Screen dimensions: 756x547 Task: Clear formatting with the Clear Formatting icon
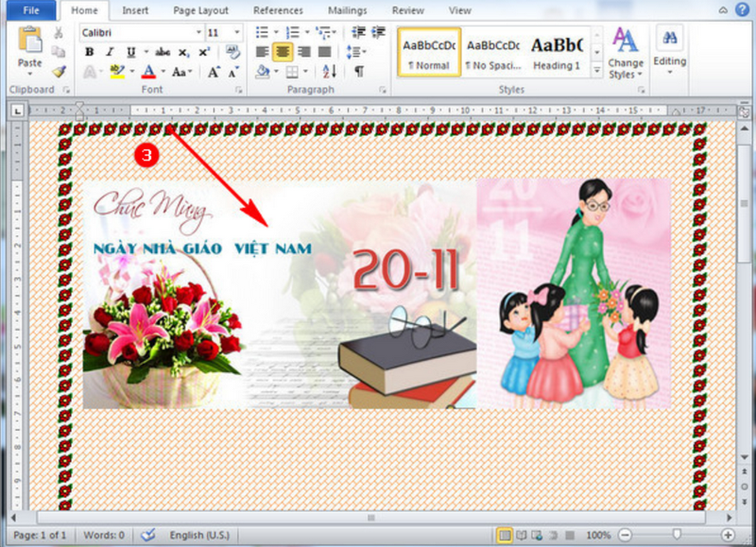232,50
